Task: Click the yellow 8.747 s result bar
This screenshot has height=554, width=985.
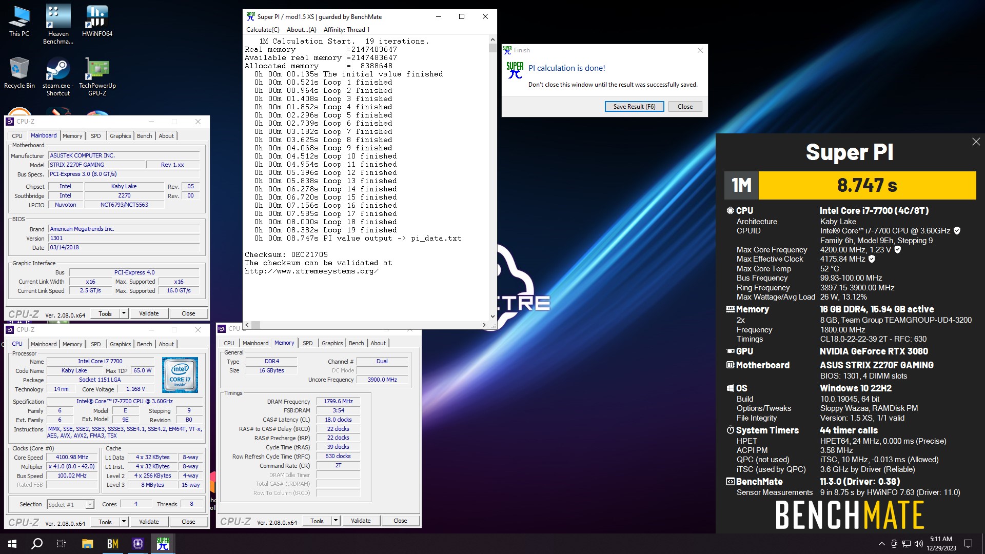Action: tap(867, 185)
